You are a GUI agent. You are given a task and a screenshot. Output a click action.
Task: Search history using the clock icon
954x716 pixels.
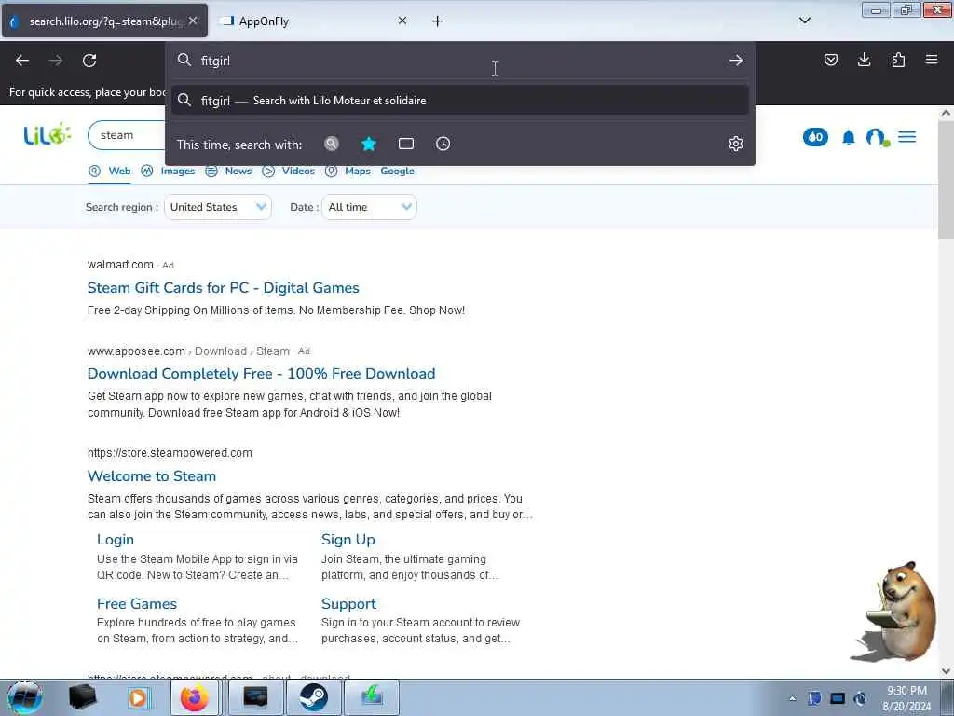coord(443,144)
